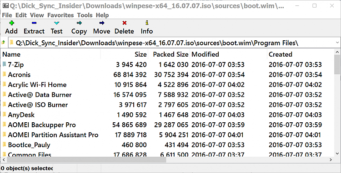The image size is (341, 173).
Task: Select the Active@ Data Burner folder icon
Action: pyautogui.click(x=5, y=95)
